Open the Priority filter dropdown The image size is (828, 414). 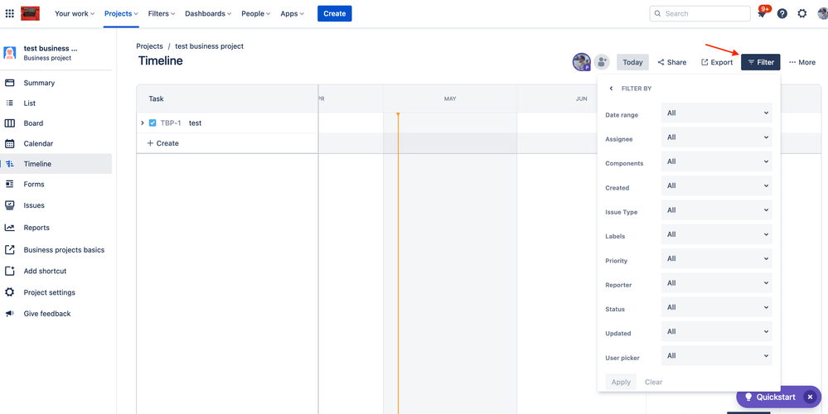click(717, 258)
